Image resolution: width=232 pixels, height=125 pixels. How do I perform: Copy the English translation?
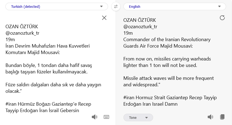click(222, 117)
